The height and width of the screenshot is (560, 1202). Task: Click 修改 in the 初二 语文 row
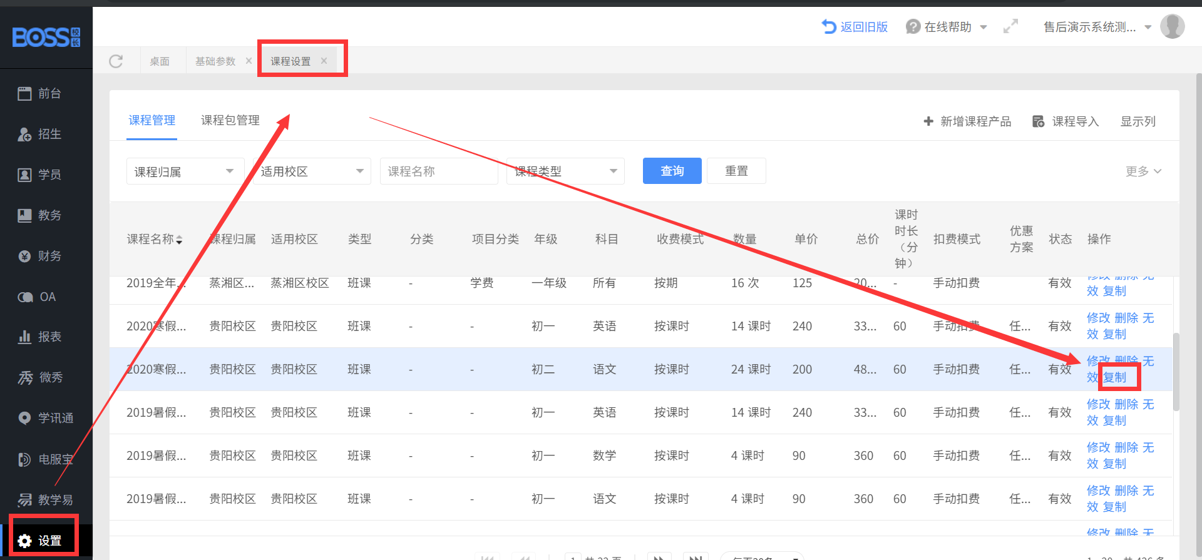click(1099, 361)
